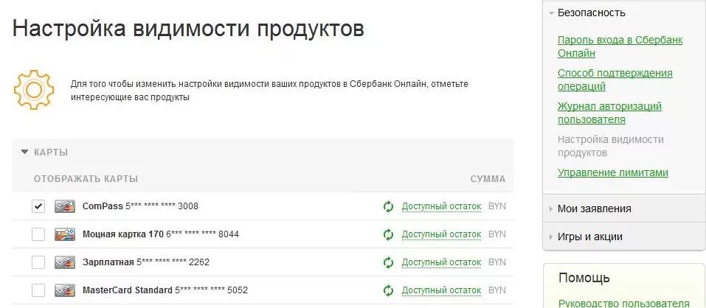Expand the Мои заявления section
The image size is (706, 308).
coord(590,209)
